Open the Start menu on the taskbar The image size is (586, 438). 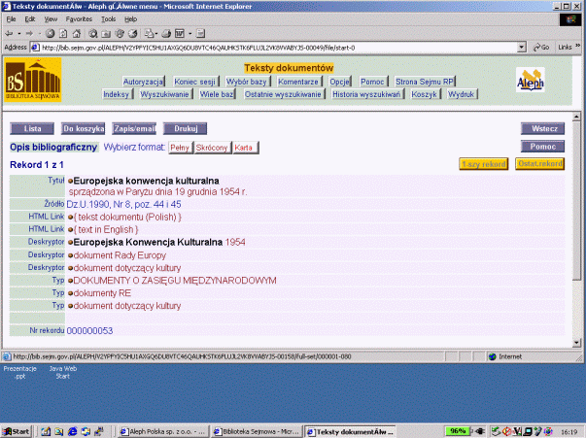(x=16, y=430)
